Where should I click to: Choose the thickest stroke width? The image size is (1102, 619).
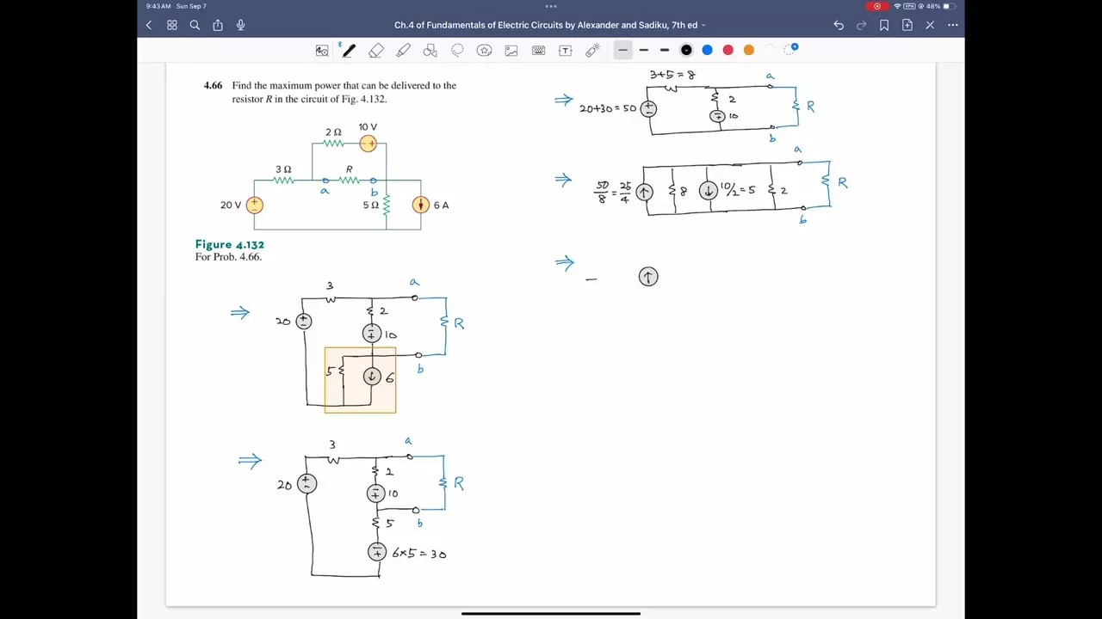tap(665, 50)
